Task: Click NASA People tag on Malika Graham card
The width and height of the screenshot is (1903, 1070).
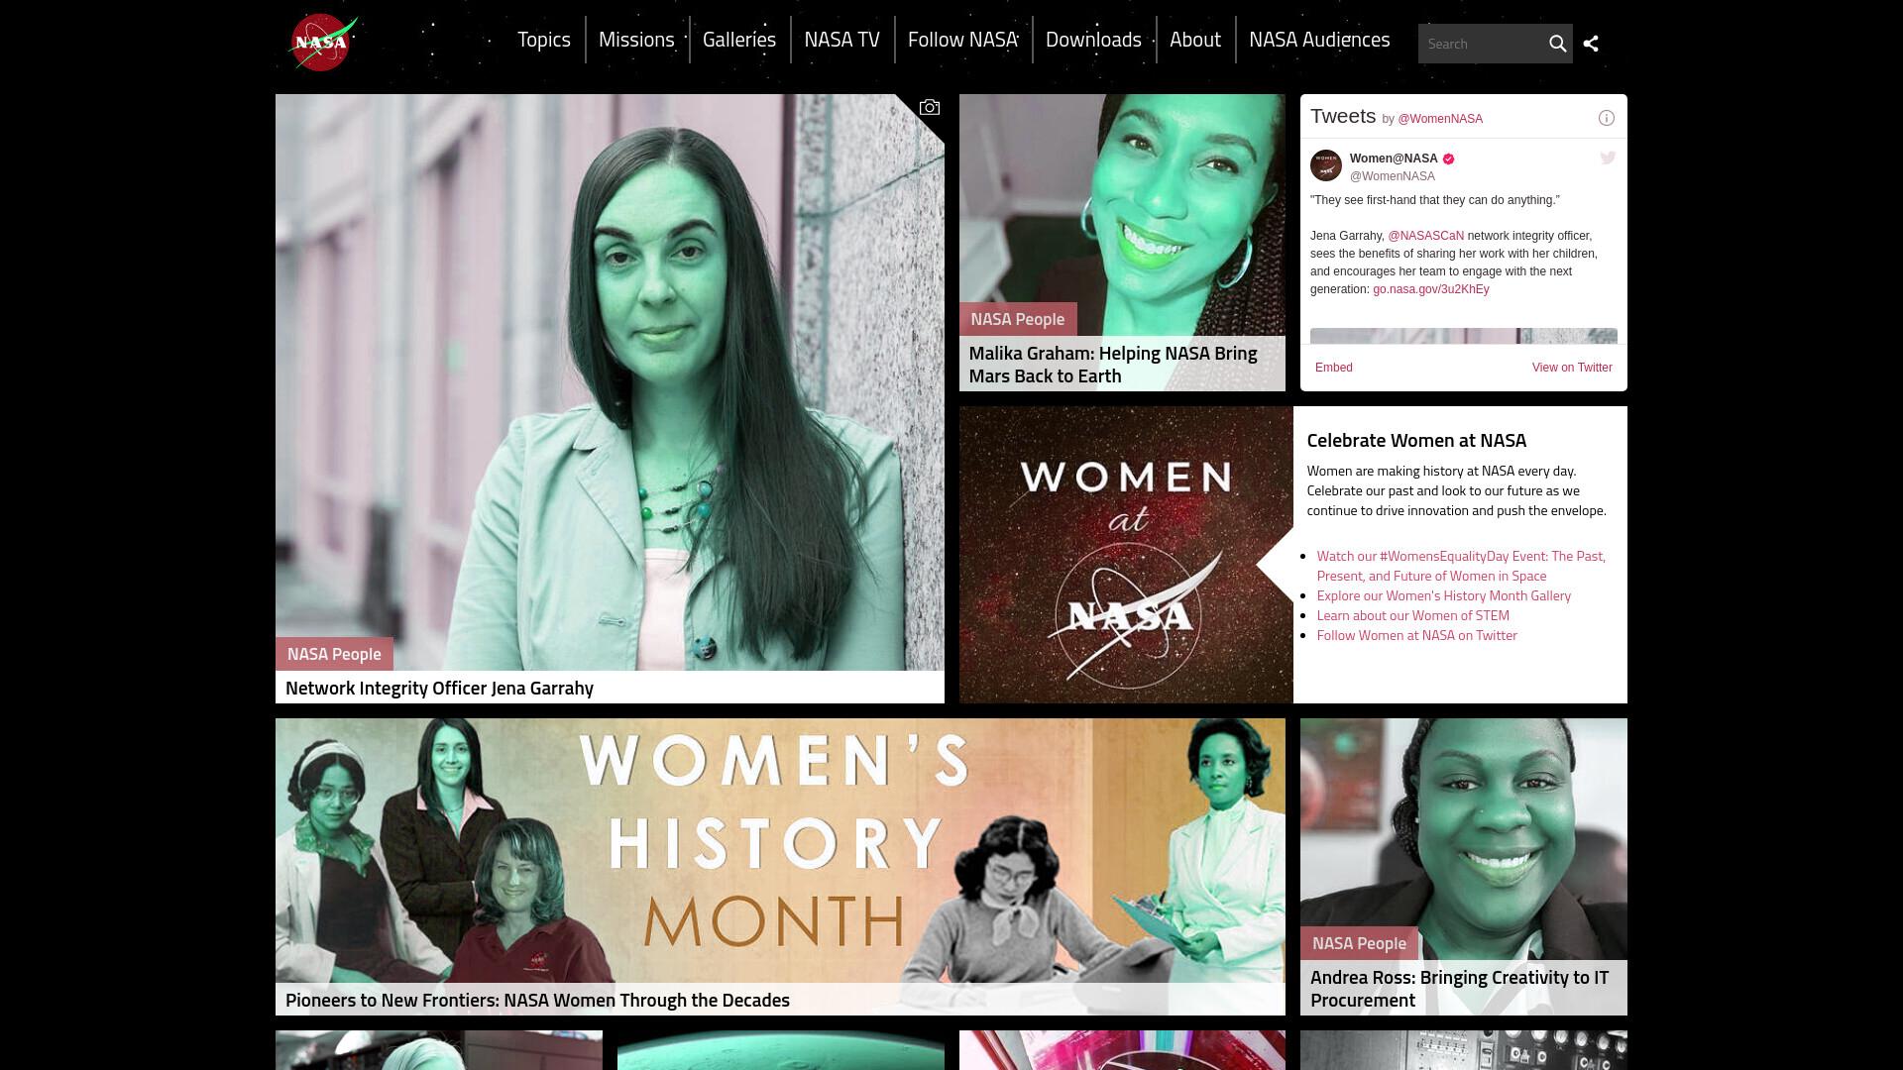Action: 1017,319
